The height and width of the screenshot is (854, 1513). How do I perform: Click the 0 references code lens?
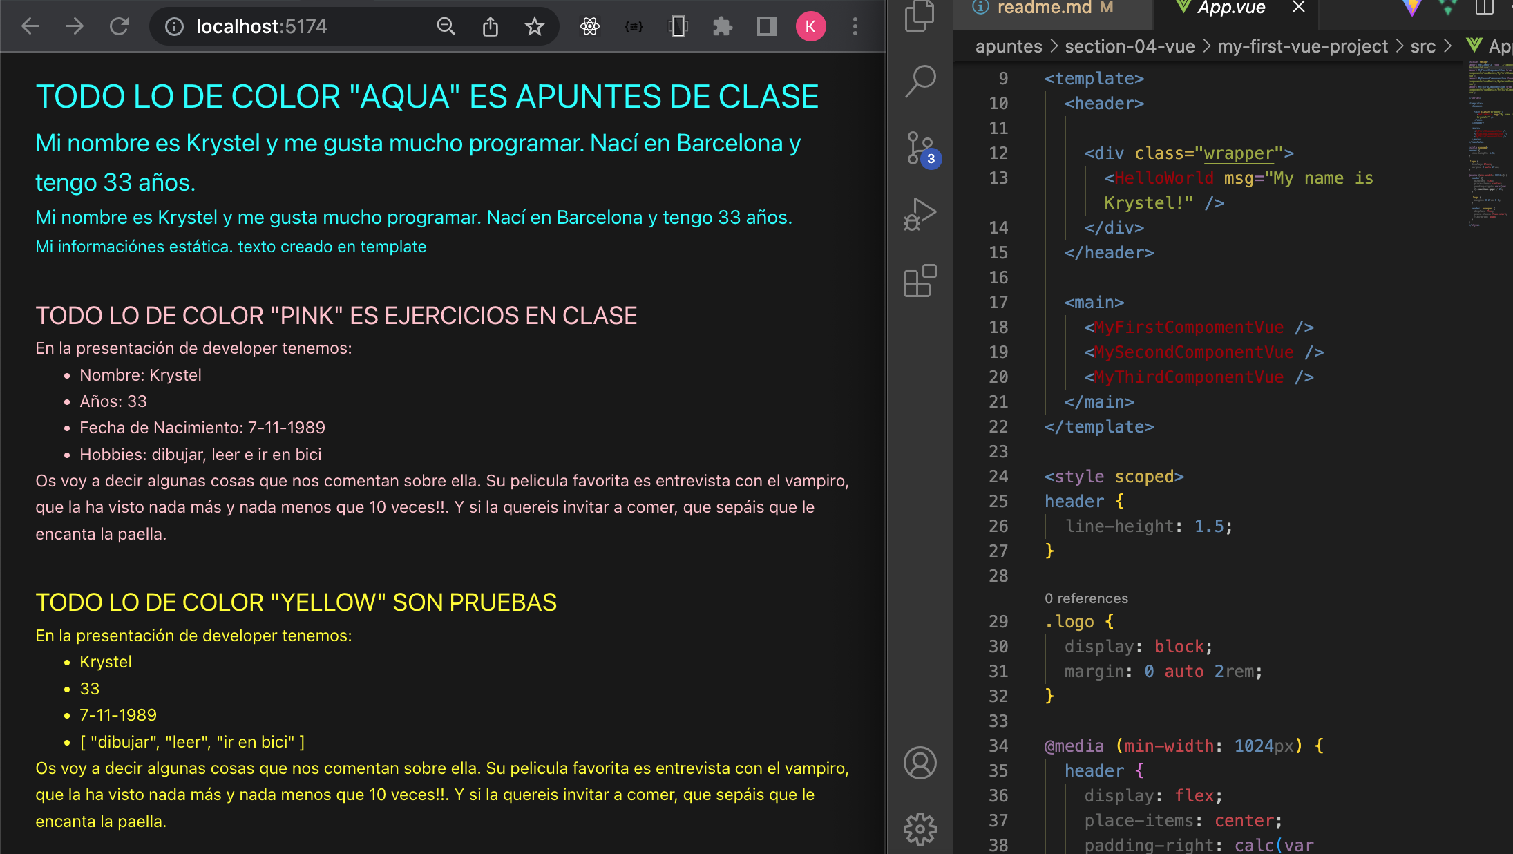coord(1086,598)
